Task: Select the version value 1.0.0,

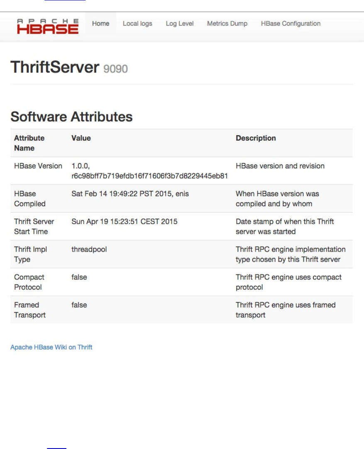Action: 81,166
